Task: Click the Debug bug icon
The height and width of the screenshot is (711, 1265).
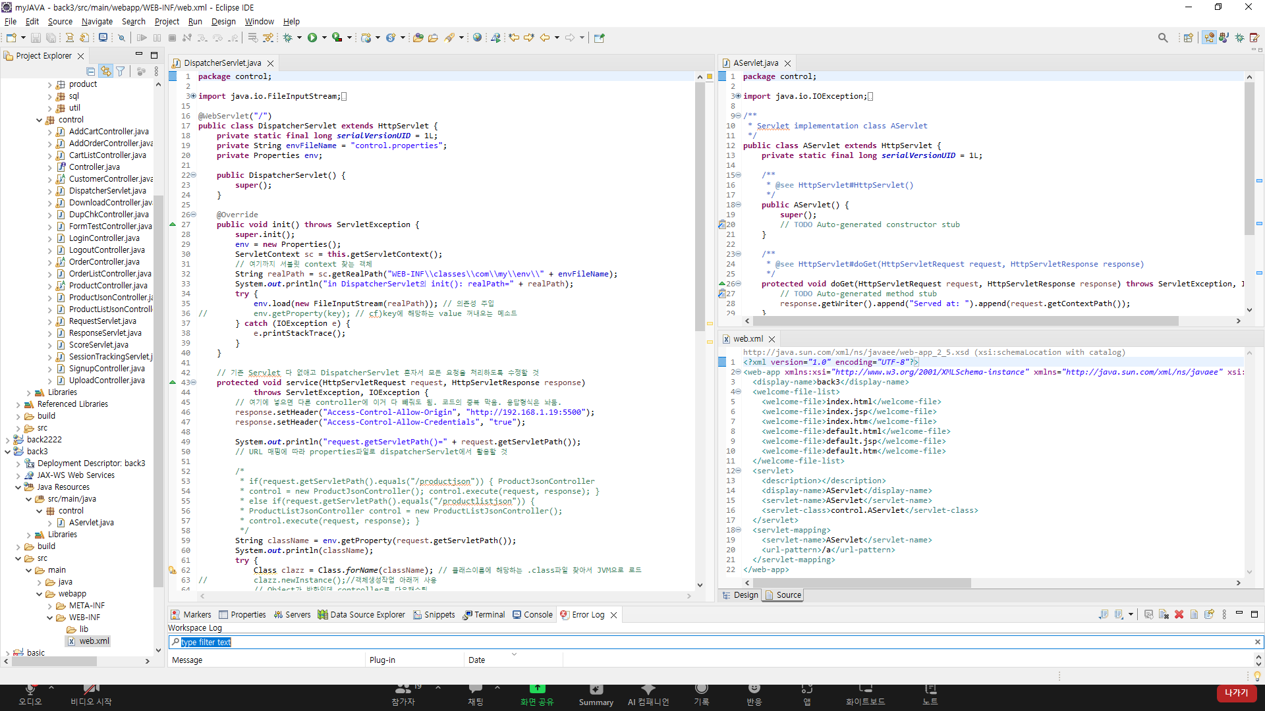Action: (288, 38)
